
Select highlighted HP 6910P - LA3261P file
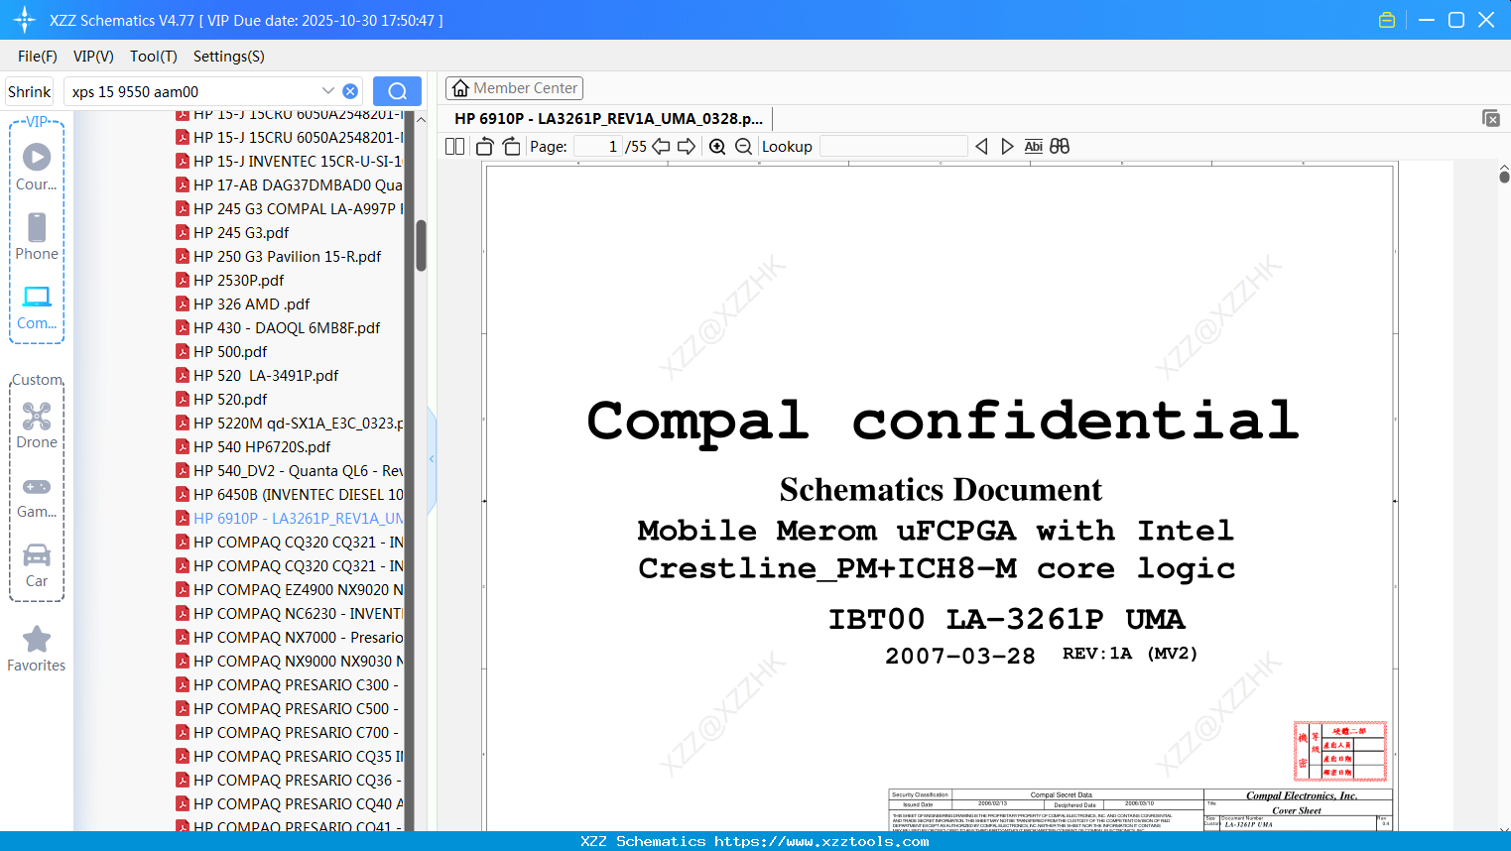click(x=289, y=518)
